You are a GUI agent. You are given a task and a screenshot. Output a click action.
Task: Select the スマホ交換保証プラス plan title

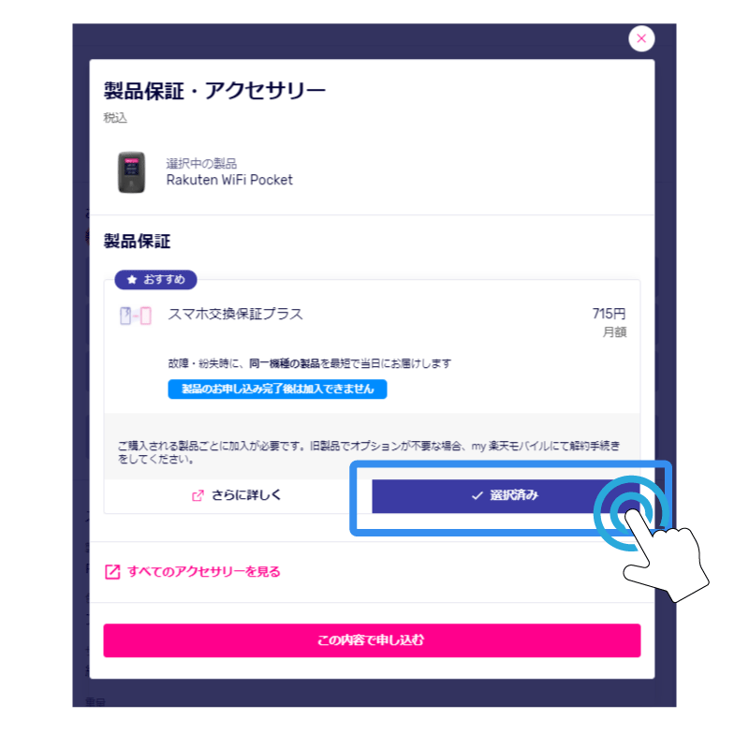point(236,314)
